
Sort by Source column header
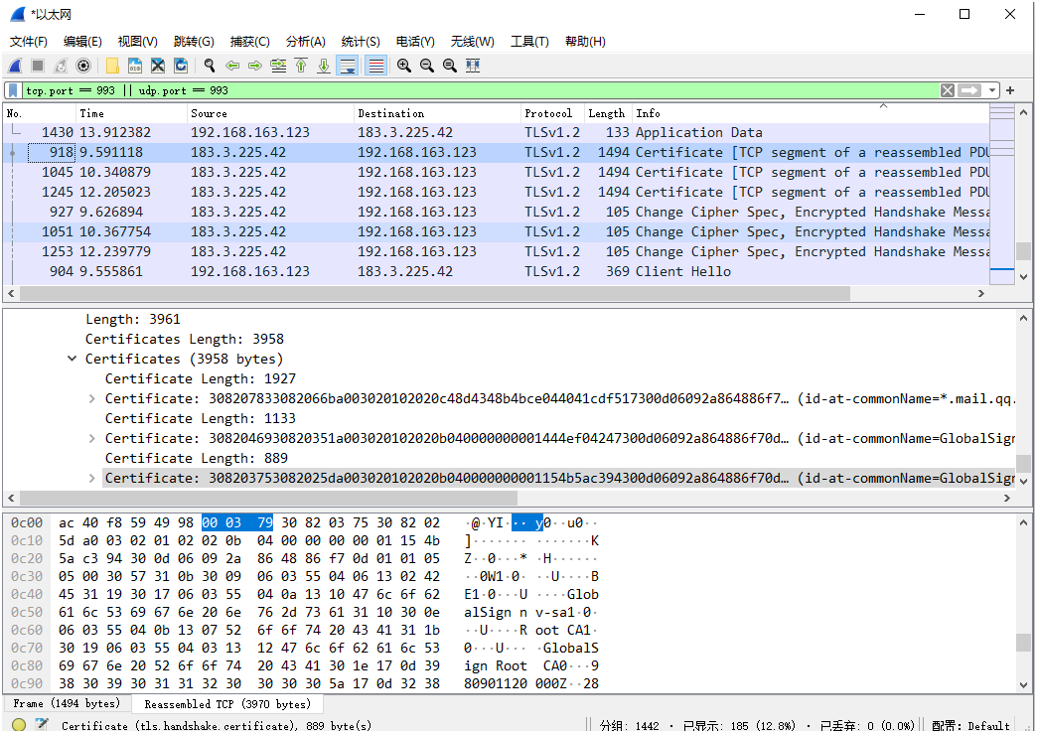[x=270, y=114]
